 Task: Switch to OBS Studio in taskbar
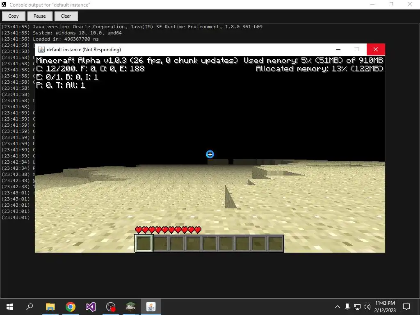pos(111,307)
